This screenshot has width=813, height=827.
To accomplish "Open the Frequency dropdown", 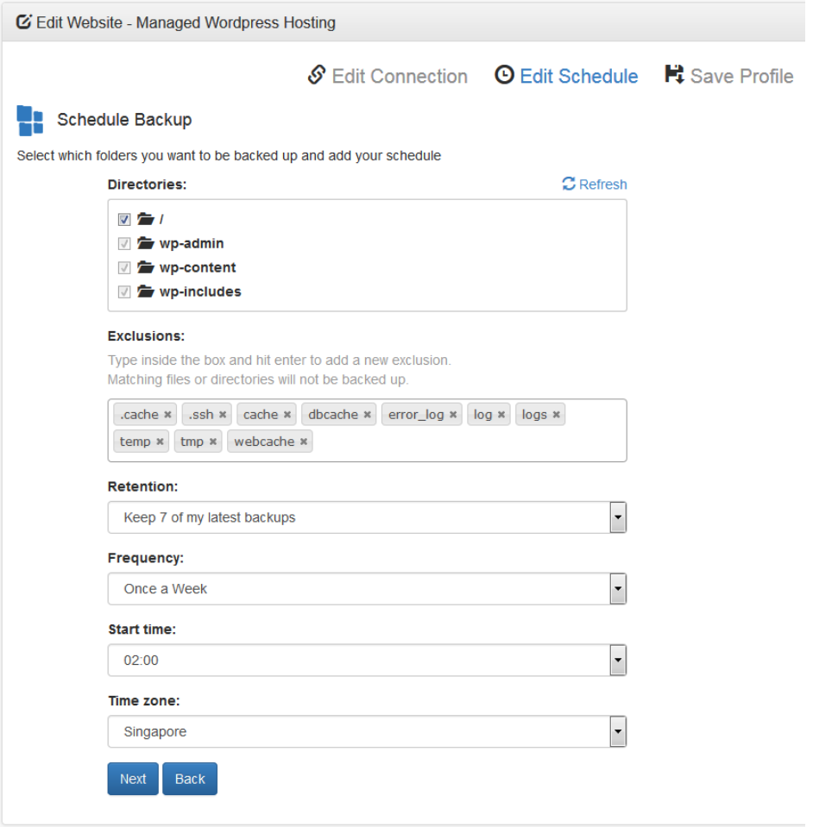I will 367,589.
